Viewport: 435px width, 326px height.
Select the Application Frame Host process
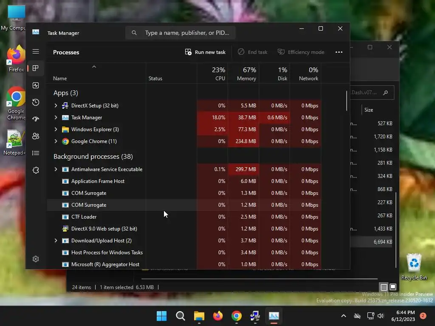184,181
